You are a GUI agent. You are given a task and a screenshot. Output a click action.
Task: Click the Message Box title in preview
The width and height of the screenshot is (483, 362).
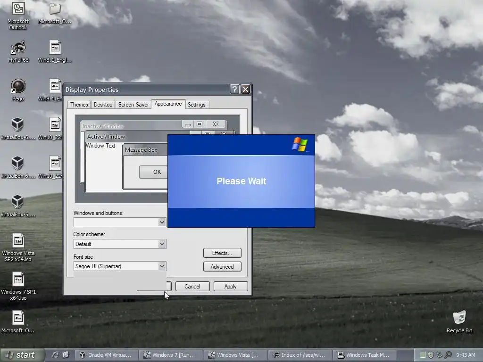(141, 150)
